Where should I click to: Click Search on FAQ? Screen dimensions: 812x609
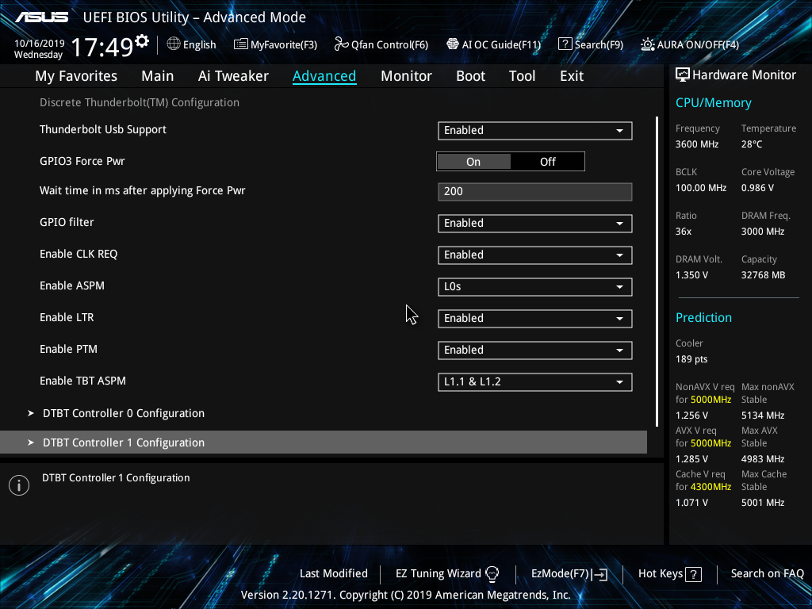click(x=767, y=574)
